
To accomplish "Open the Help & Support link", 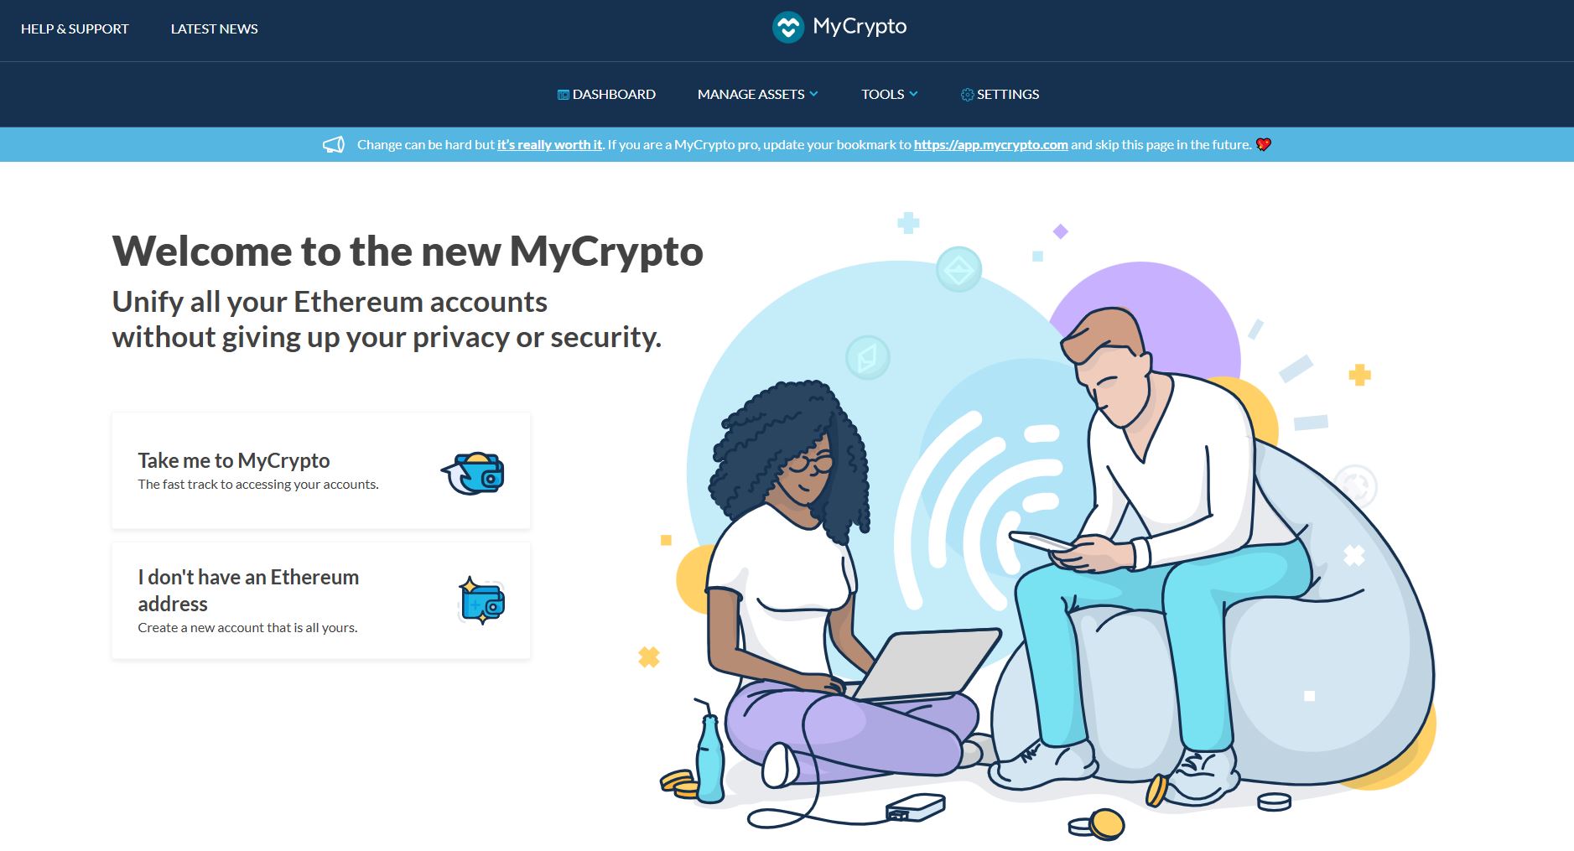I will pos(75,29).
